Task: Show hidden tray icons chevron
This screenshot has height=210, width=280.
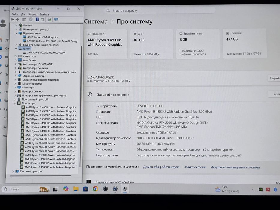Action: click(x=253, y=190)
